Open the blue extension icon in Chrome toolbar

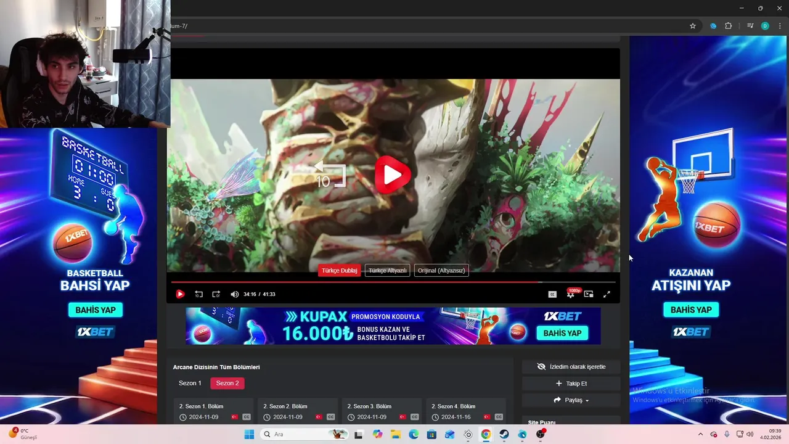(x=713, y=26)
